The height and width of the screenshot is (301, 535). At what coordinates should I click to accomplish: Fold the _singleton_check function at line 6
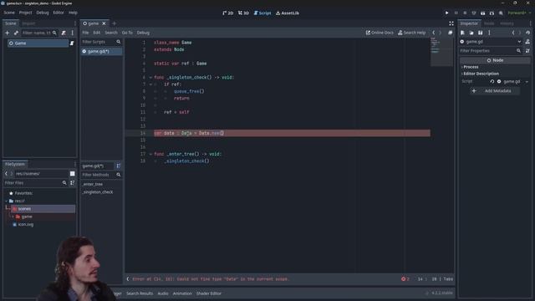150,78
